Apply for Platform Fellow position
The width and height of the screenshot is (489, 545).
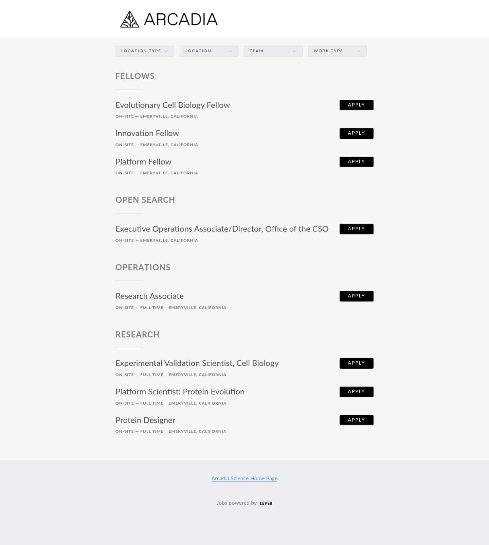click(356, 161)
